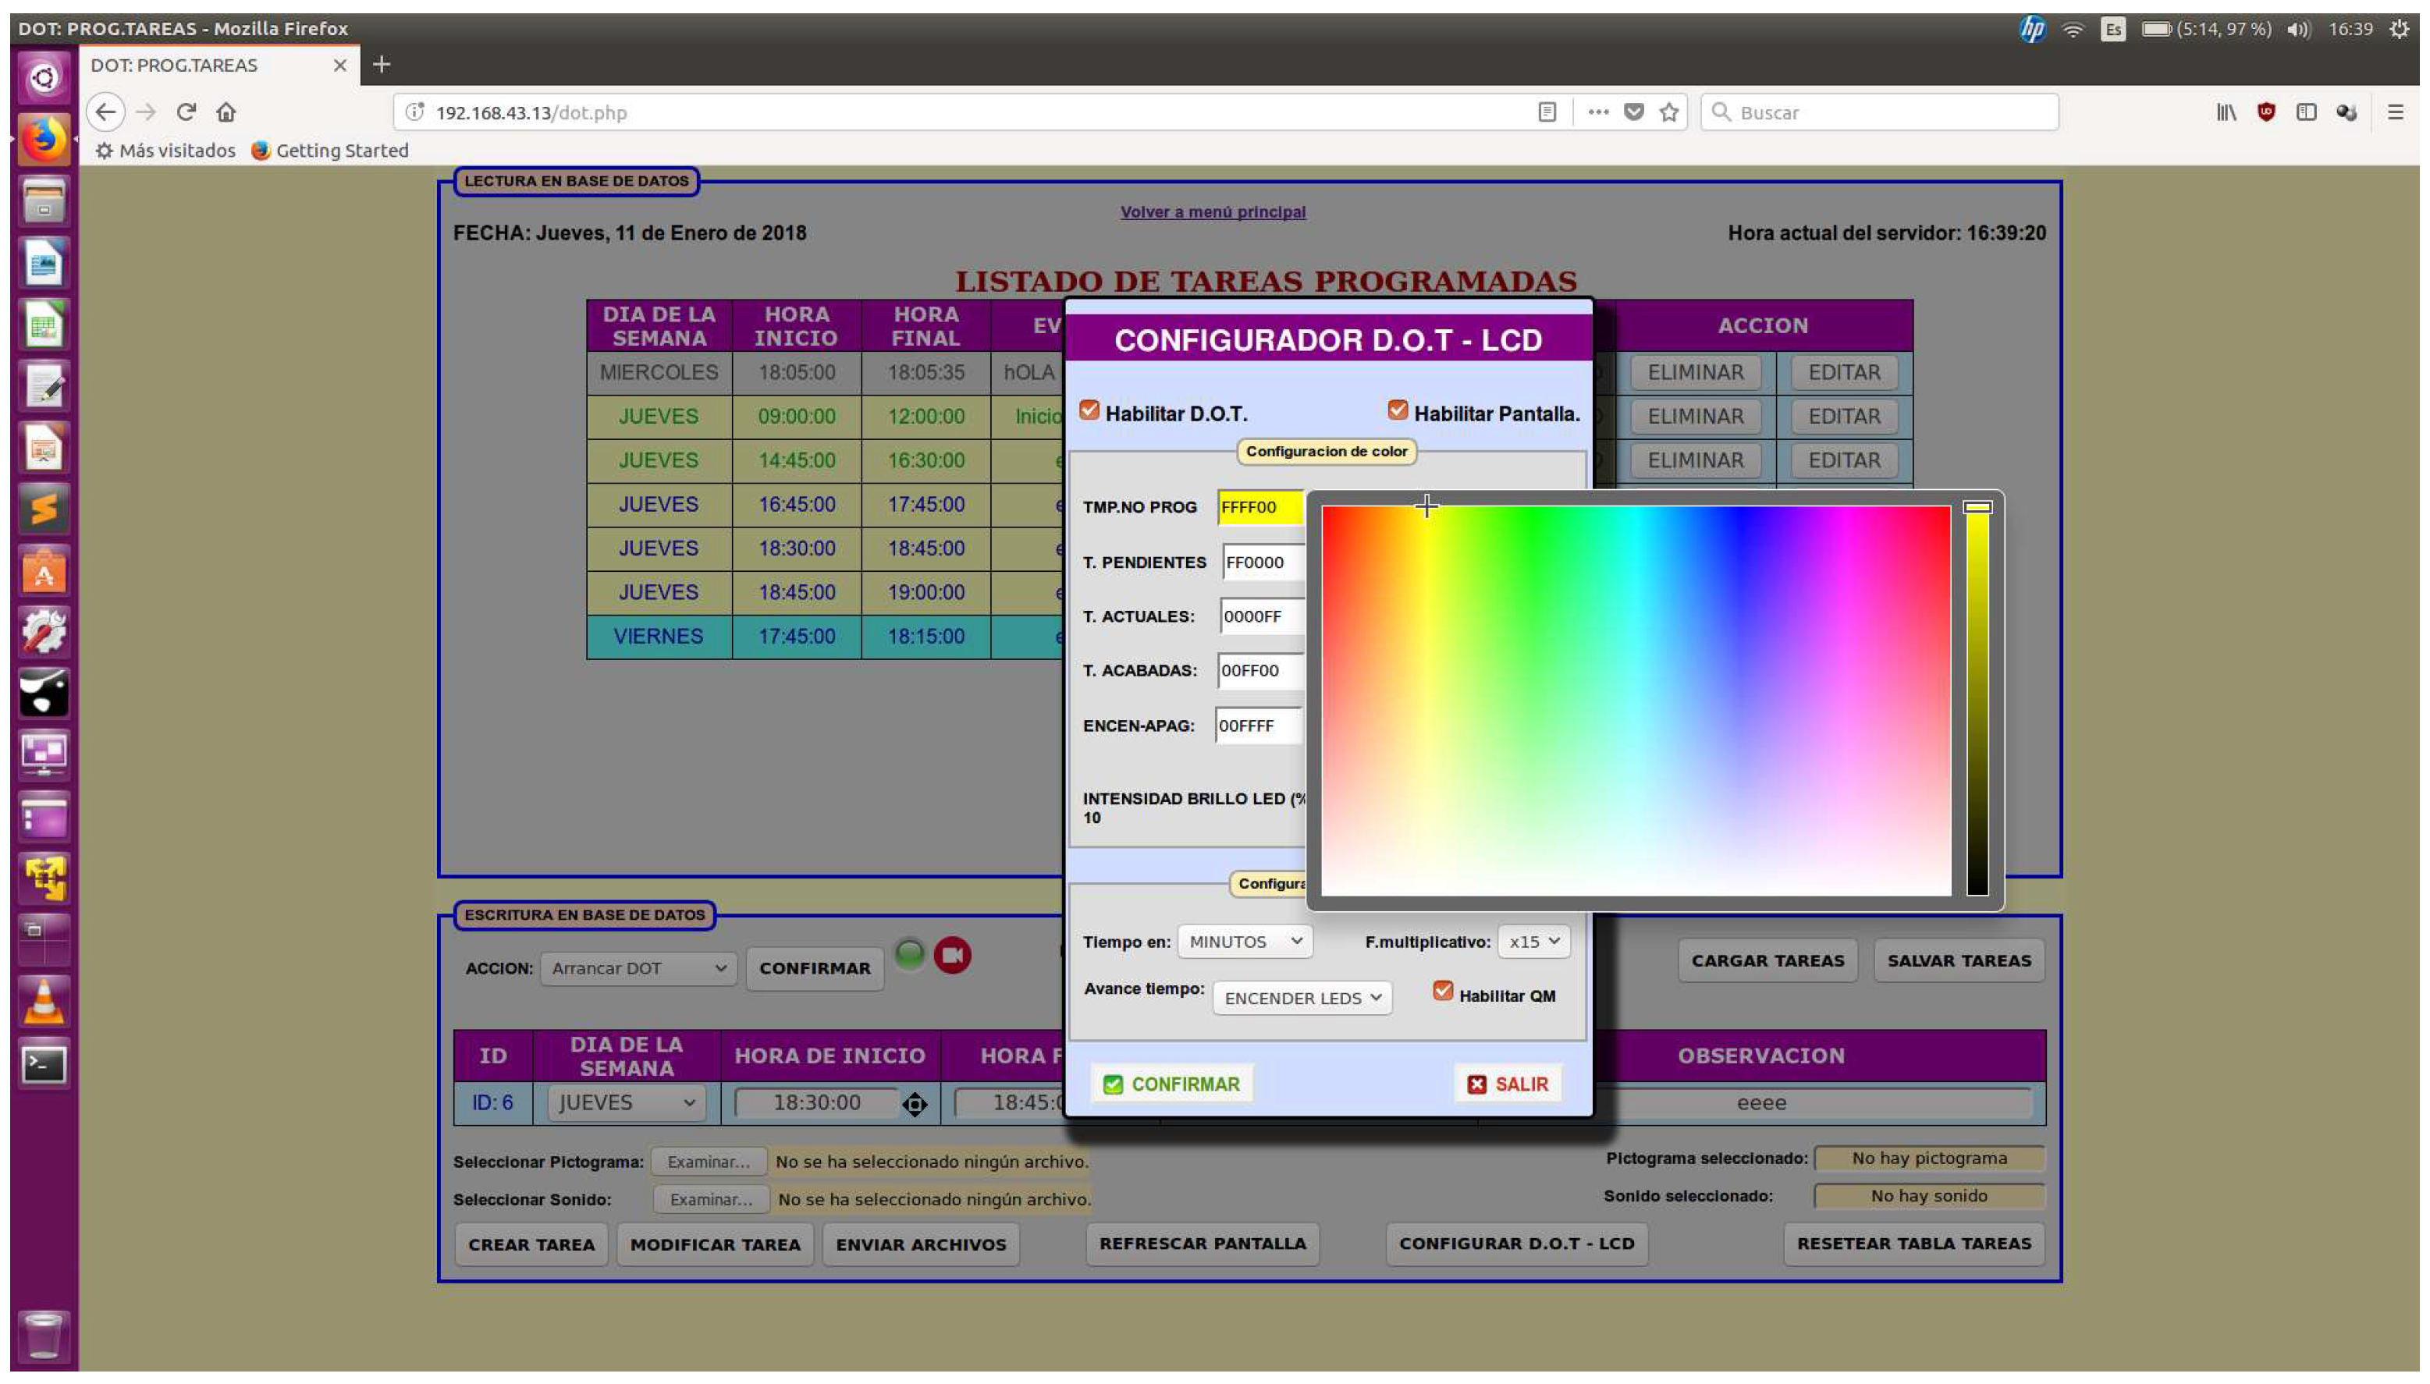
Task: Click the brightness slider in color picker
Action: [1977, 700]
